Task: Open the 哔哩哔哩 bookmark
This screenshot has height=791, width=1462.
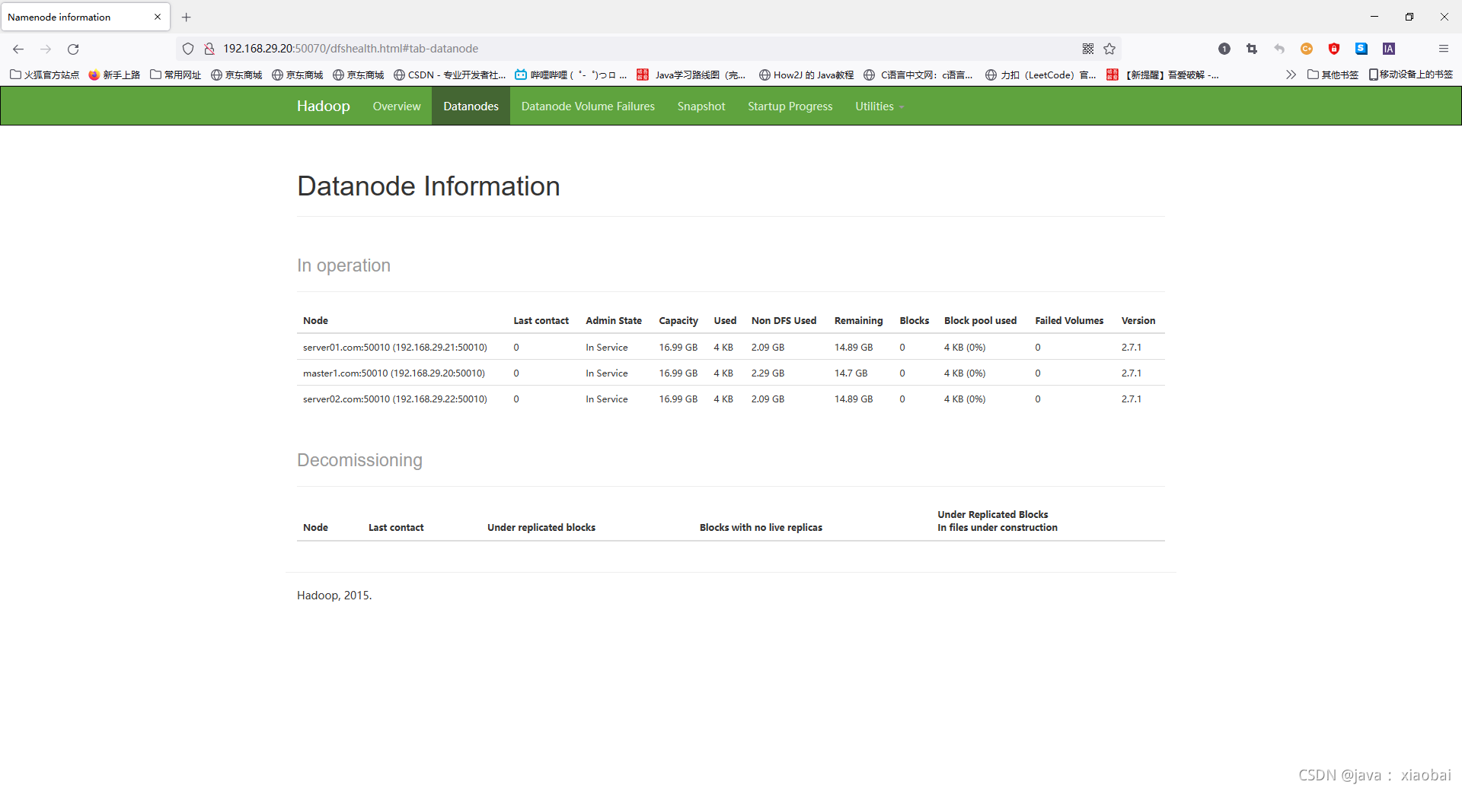Action: (571, 75)
